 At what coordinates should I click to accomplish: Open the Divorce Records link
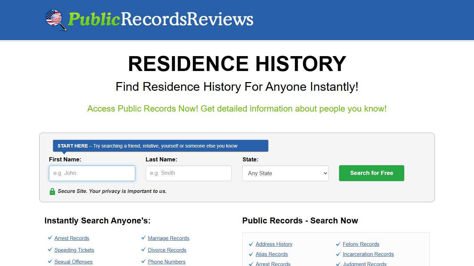point(167,250)
